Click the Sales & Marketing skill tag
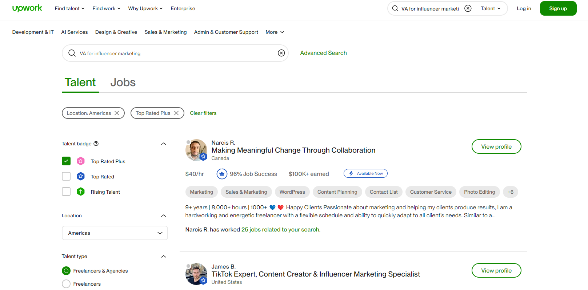 [x=246, y=192]
